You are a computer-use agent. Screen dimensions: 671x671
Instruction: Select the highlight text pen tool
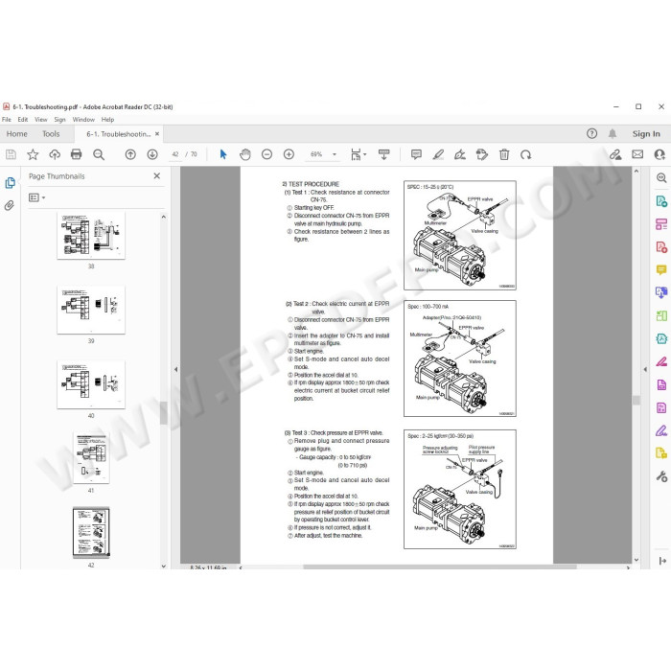point(438,154)
